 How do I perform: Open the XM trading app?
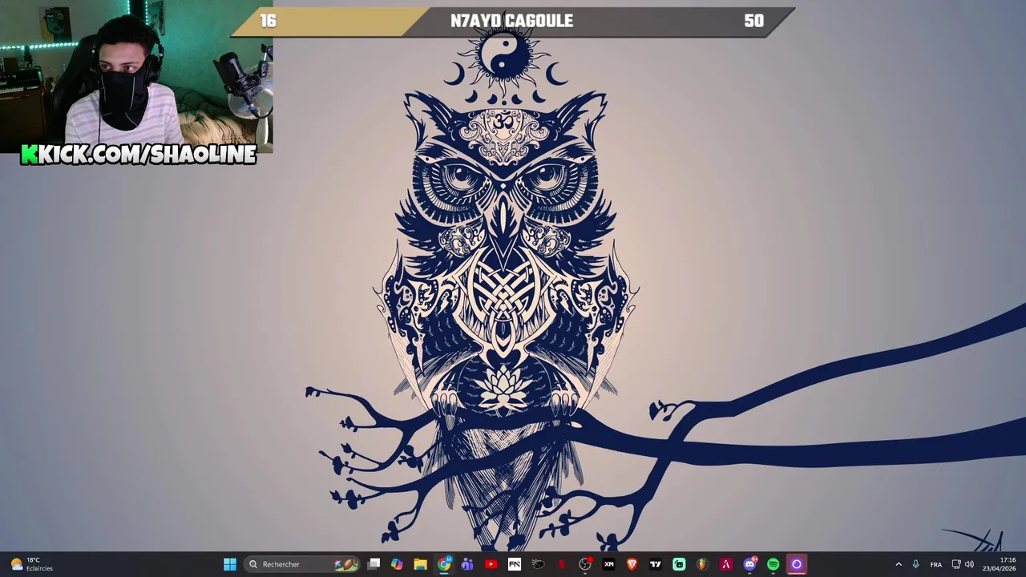tap(608, 564)
